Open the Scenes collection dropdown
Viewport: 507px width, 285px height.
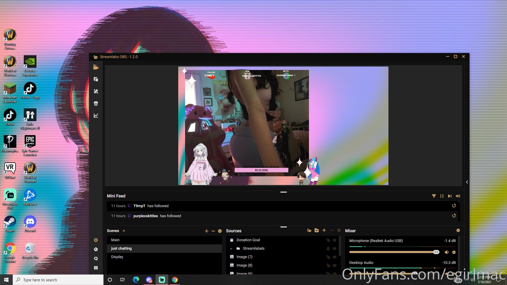pos(124,231)
